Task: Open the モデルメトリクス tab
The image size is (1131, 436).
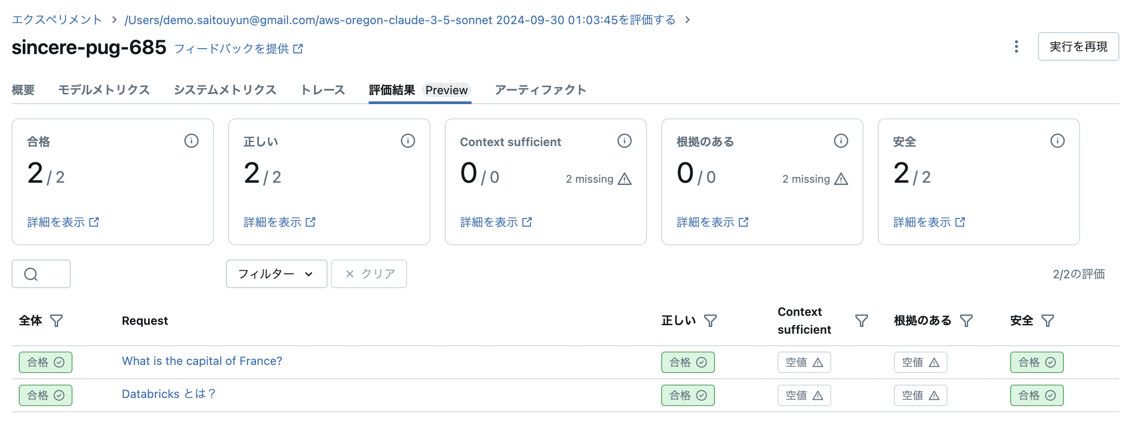Action: pos(104,90)
